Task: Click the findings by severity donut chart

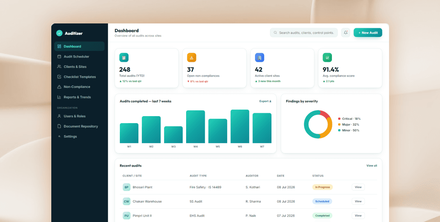Action: pos(318,124)
